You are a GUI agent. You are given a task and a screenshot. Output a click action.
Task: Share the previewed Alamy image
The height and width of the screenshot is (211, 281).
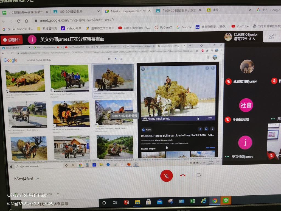200,129
